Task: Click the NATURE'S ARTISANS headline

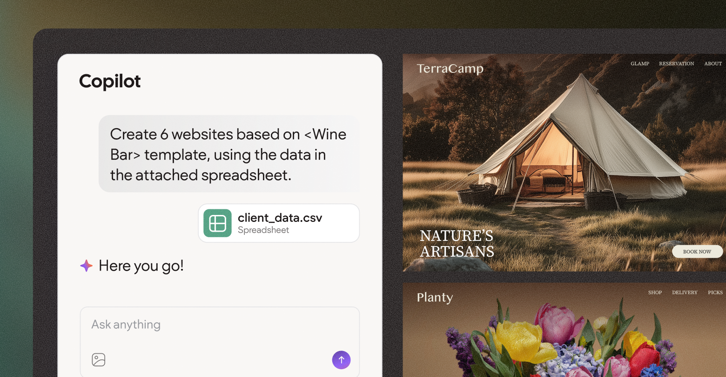Action: pos(457,244)
